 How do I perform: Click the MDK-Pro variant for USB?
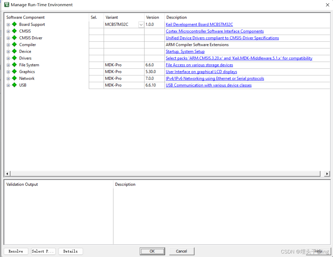[x=113, y=85]
